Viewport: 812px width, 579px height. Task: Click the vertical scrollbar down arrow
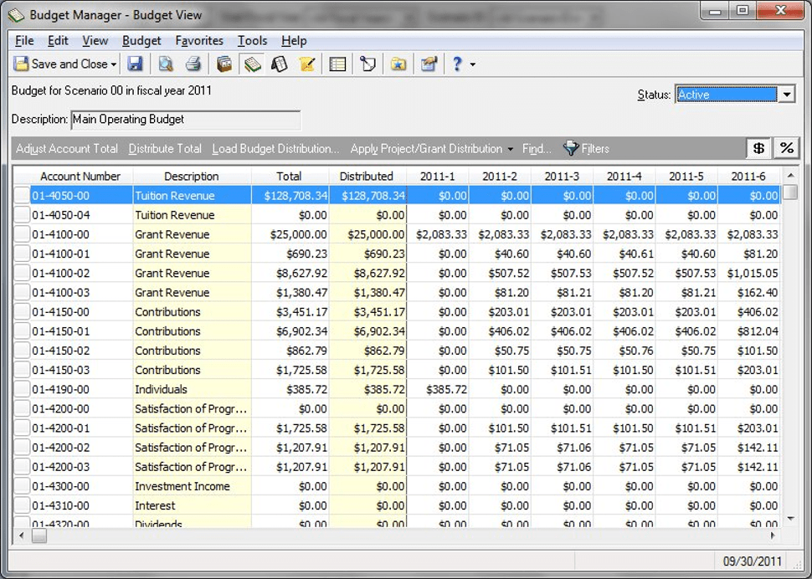click(789, 519)
